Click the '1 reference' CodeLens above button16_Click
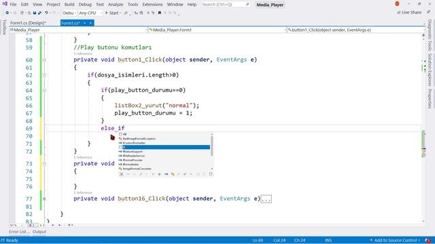This screenshot has width=435, height=244. point(83,192)
